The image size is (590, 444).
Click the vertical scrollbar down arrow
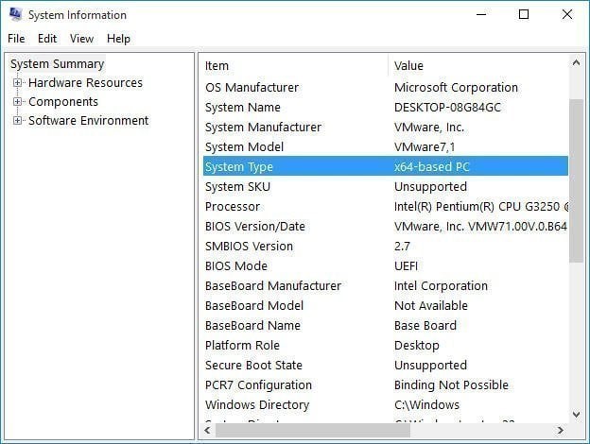tap(577, 414)
